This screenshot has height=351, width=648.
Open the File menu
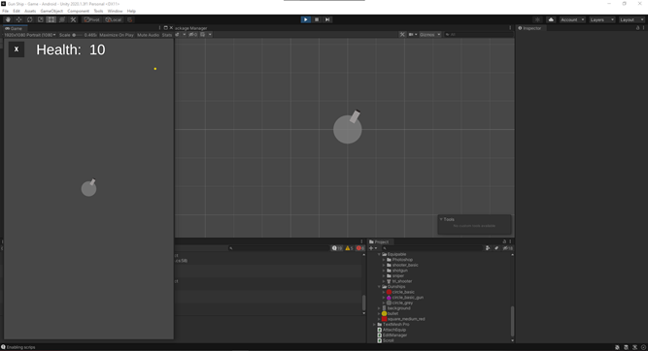point(6,11)
